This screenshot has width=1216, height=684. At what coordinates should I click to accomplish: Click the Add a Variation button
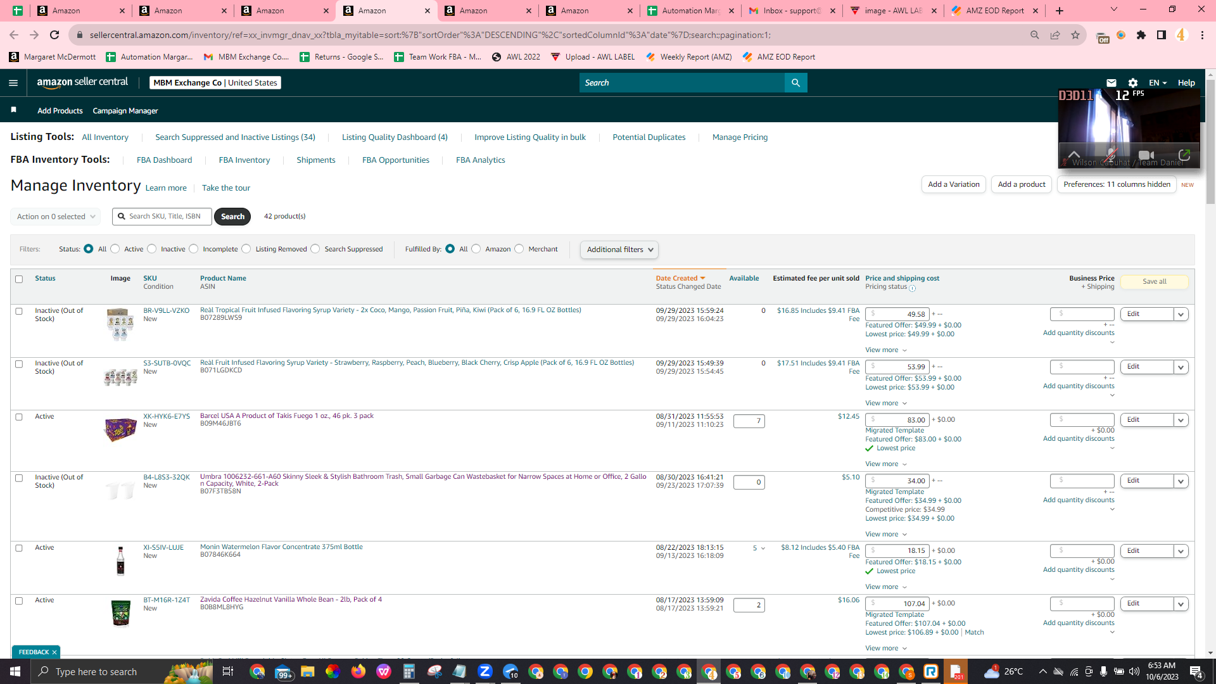coord(953,184)
